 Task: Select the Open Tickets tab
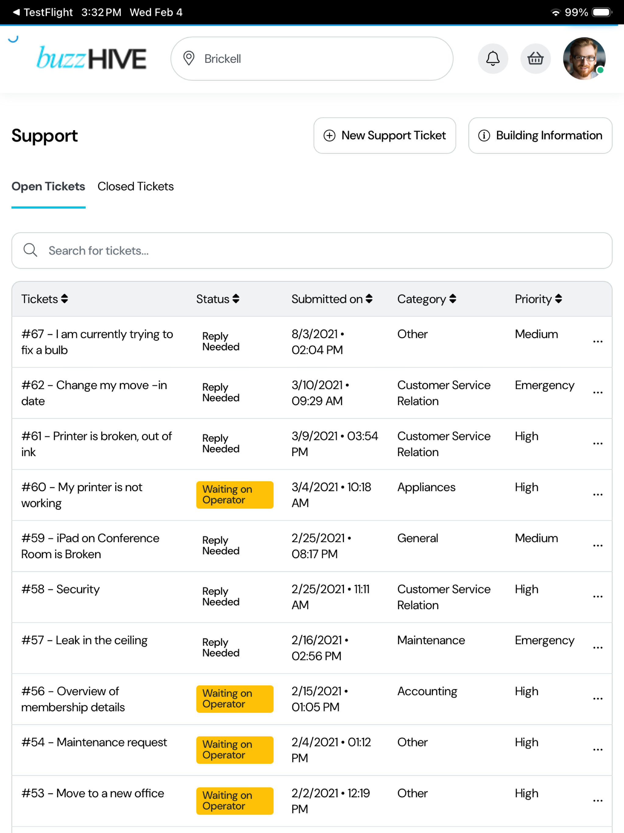tap(48, 186)
